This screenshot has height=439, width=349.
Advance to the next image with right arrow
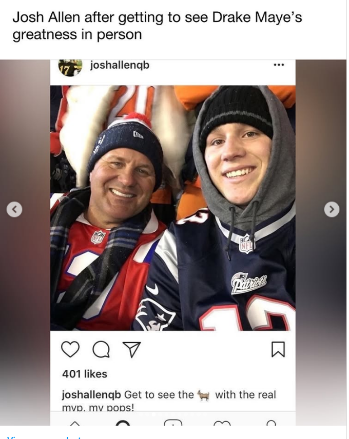pos(332,209)
